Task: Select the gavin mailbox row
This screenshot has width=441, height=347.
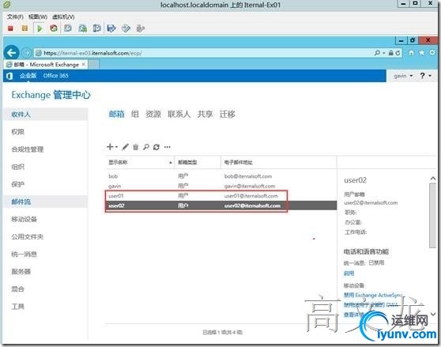Action: pos(221,187)
